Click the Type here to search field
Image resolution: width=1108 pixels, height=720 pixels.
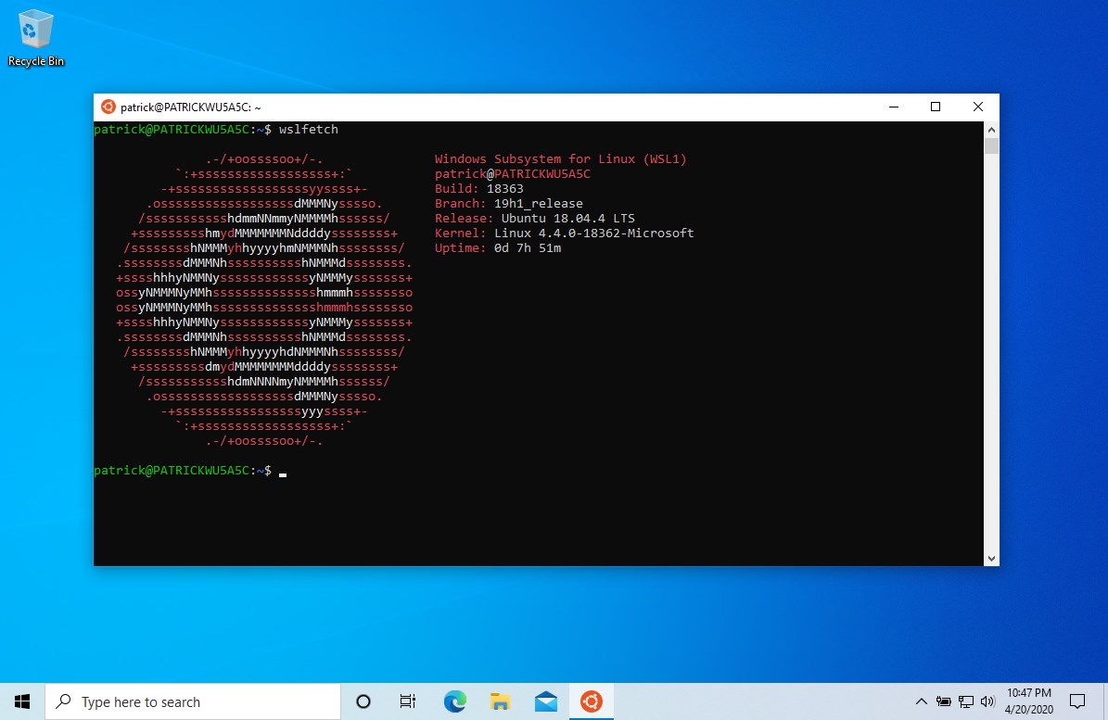click(185, 701)
